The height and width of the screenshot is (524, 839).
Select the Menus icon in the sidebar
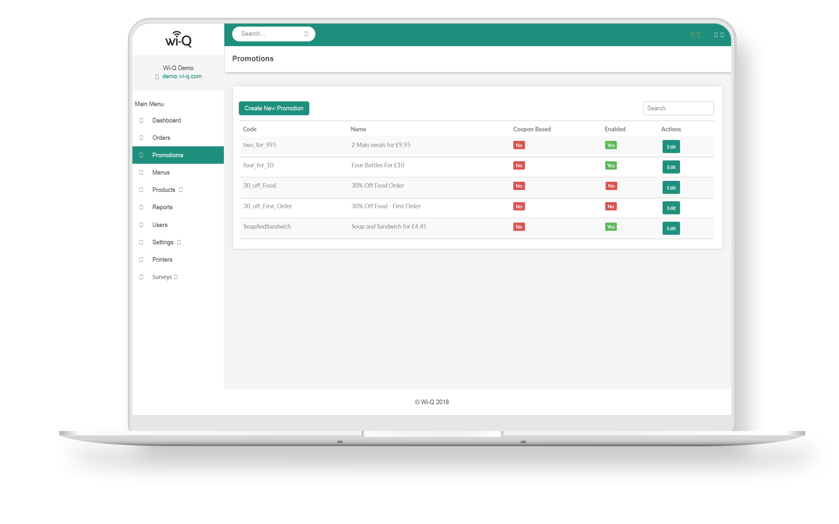[x=141, y=172]
